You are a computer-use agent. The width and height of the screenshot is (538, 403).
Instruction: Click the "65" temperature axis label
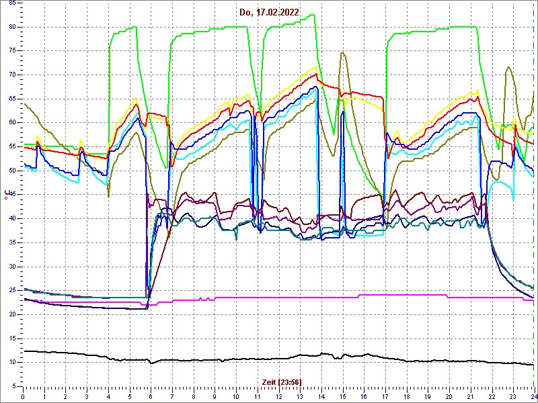point(12,99)
